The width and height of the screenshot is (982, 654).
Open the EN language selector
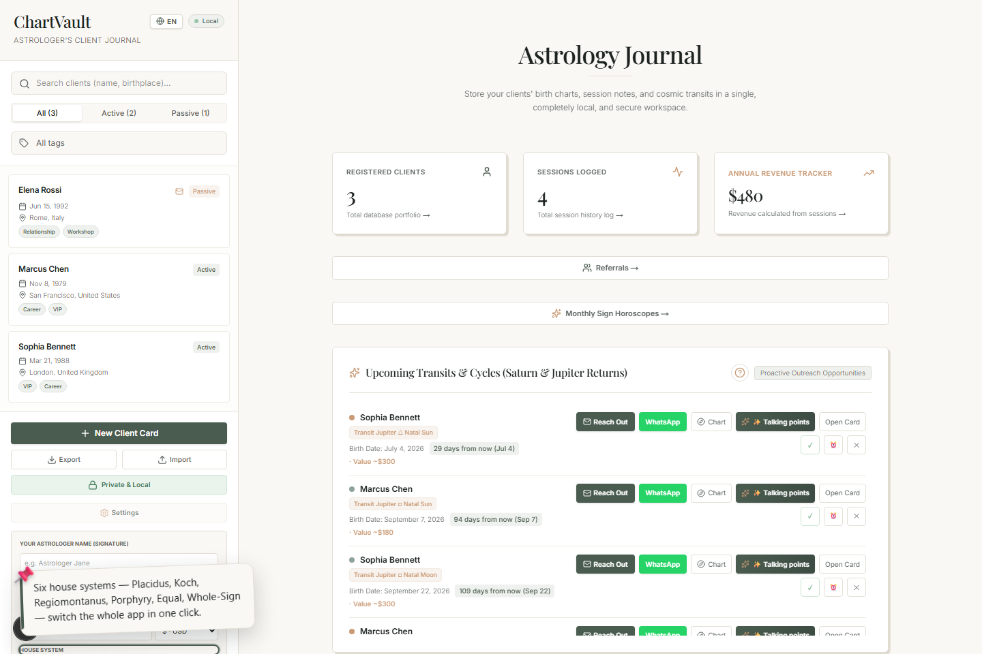tap(166, 21)
